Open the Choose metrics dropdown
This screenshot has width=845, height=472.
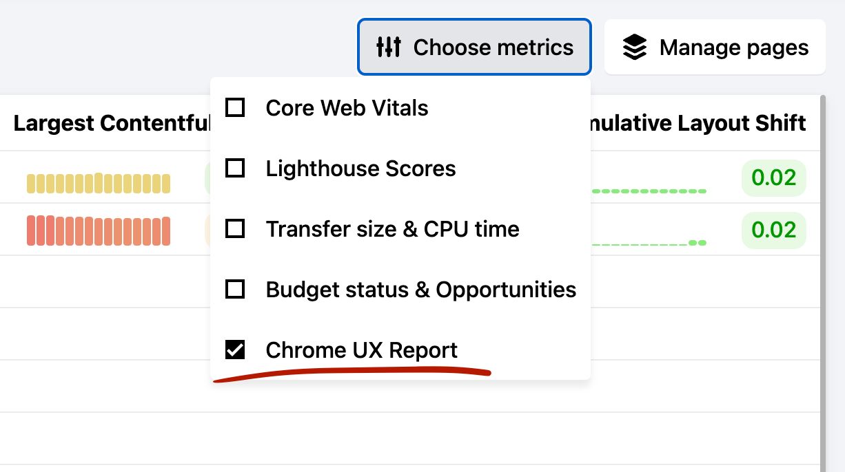474,47
